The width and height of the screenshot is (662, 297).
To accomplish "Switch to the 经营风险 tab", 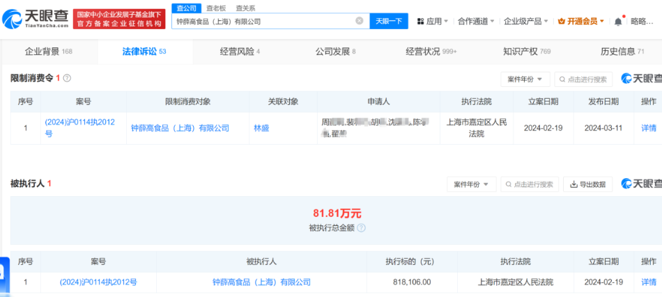I will 240,51.
